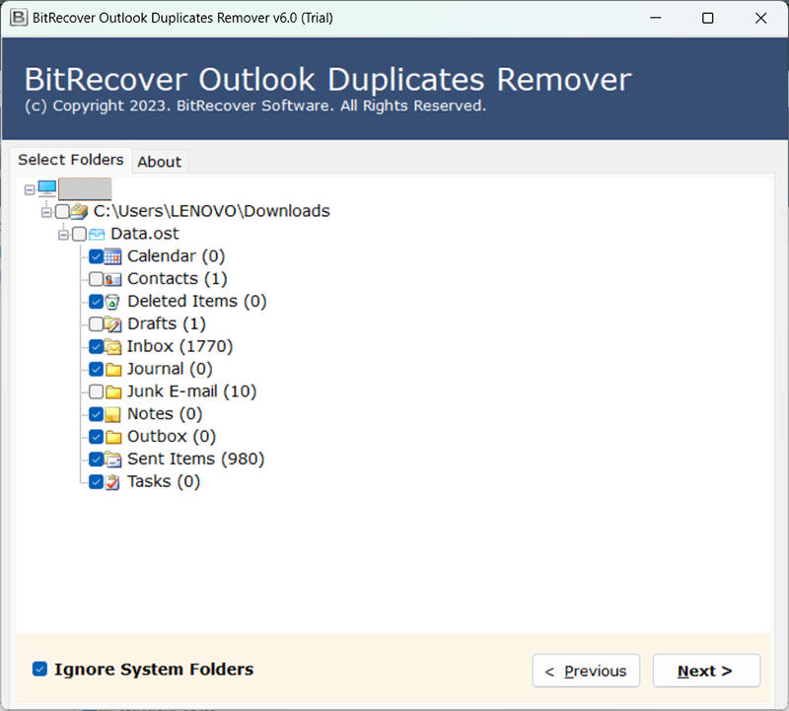Select the Tasks (0) label
The image size is (789, 711).
(164, 482)
